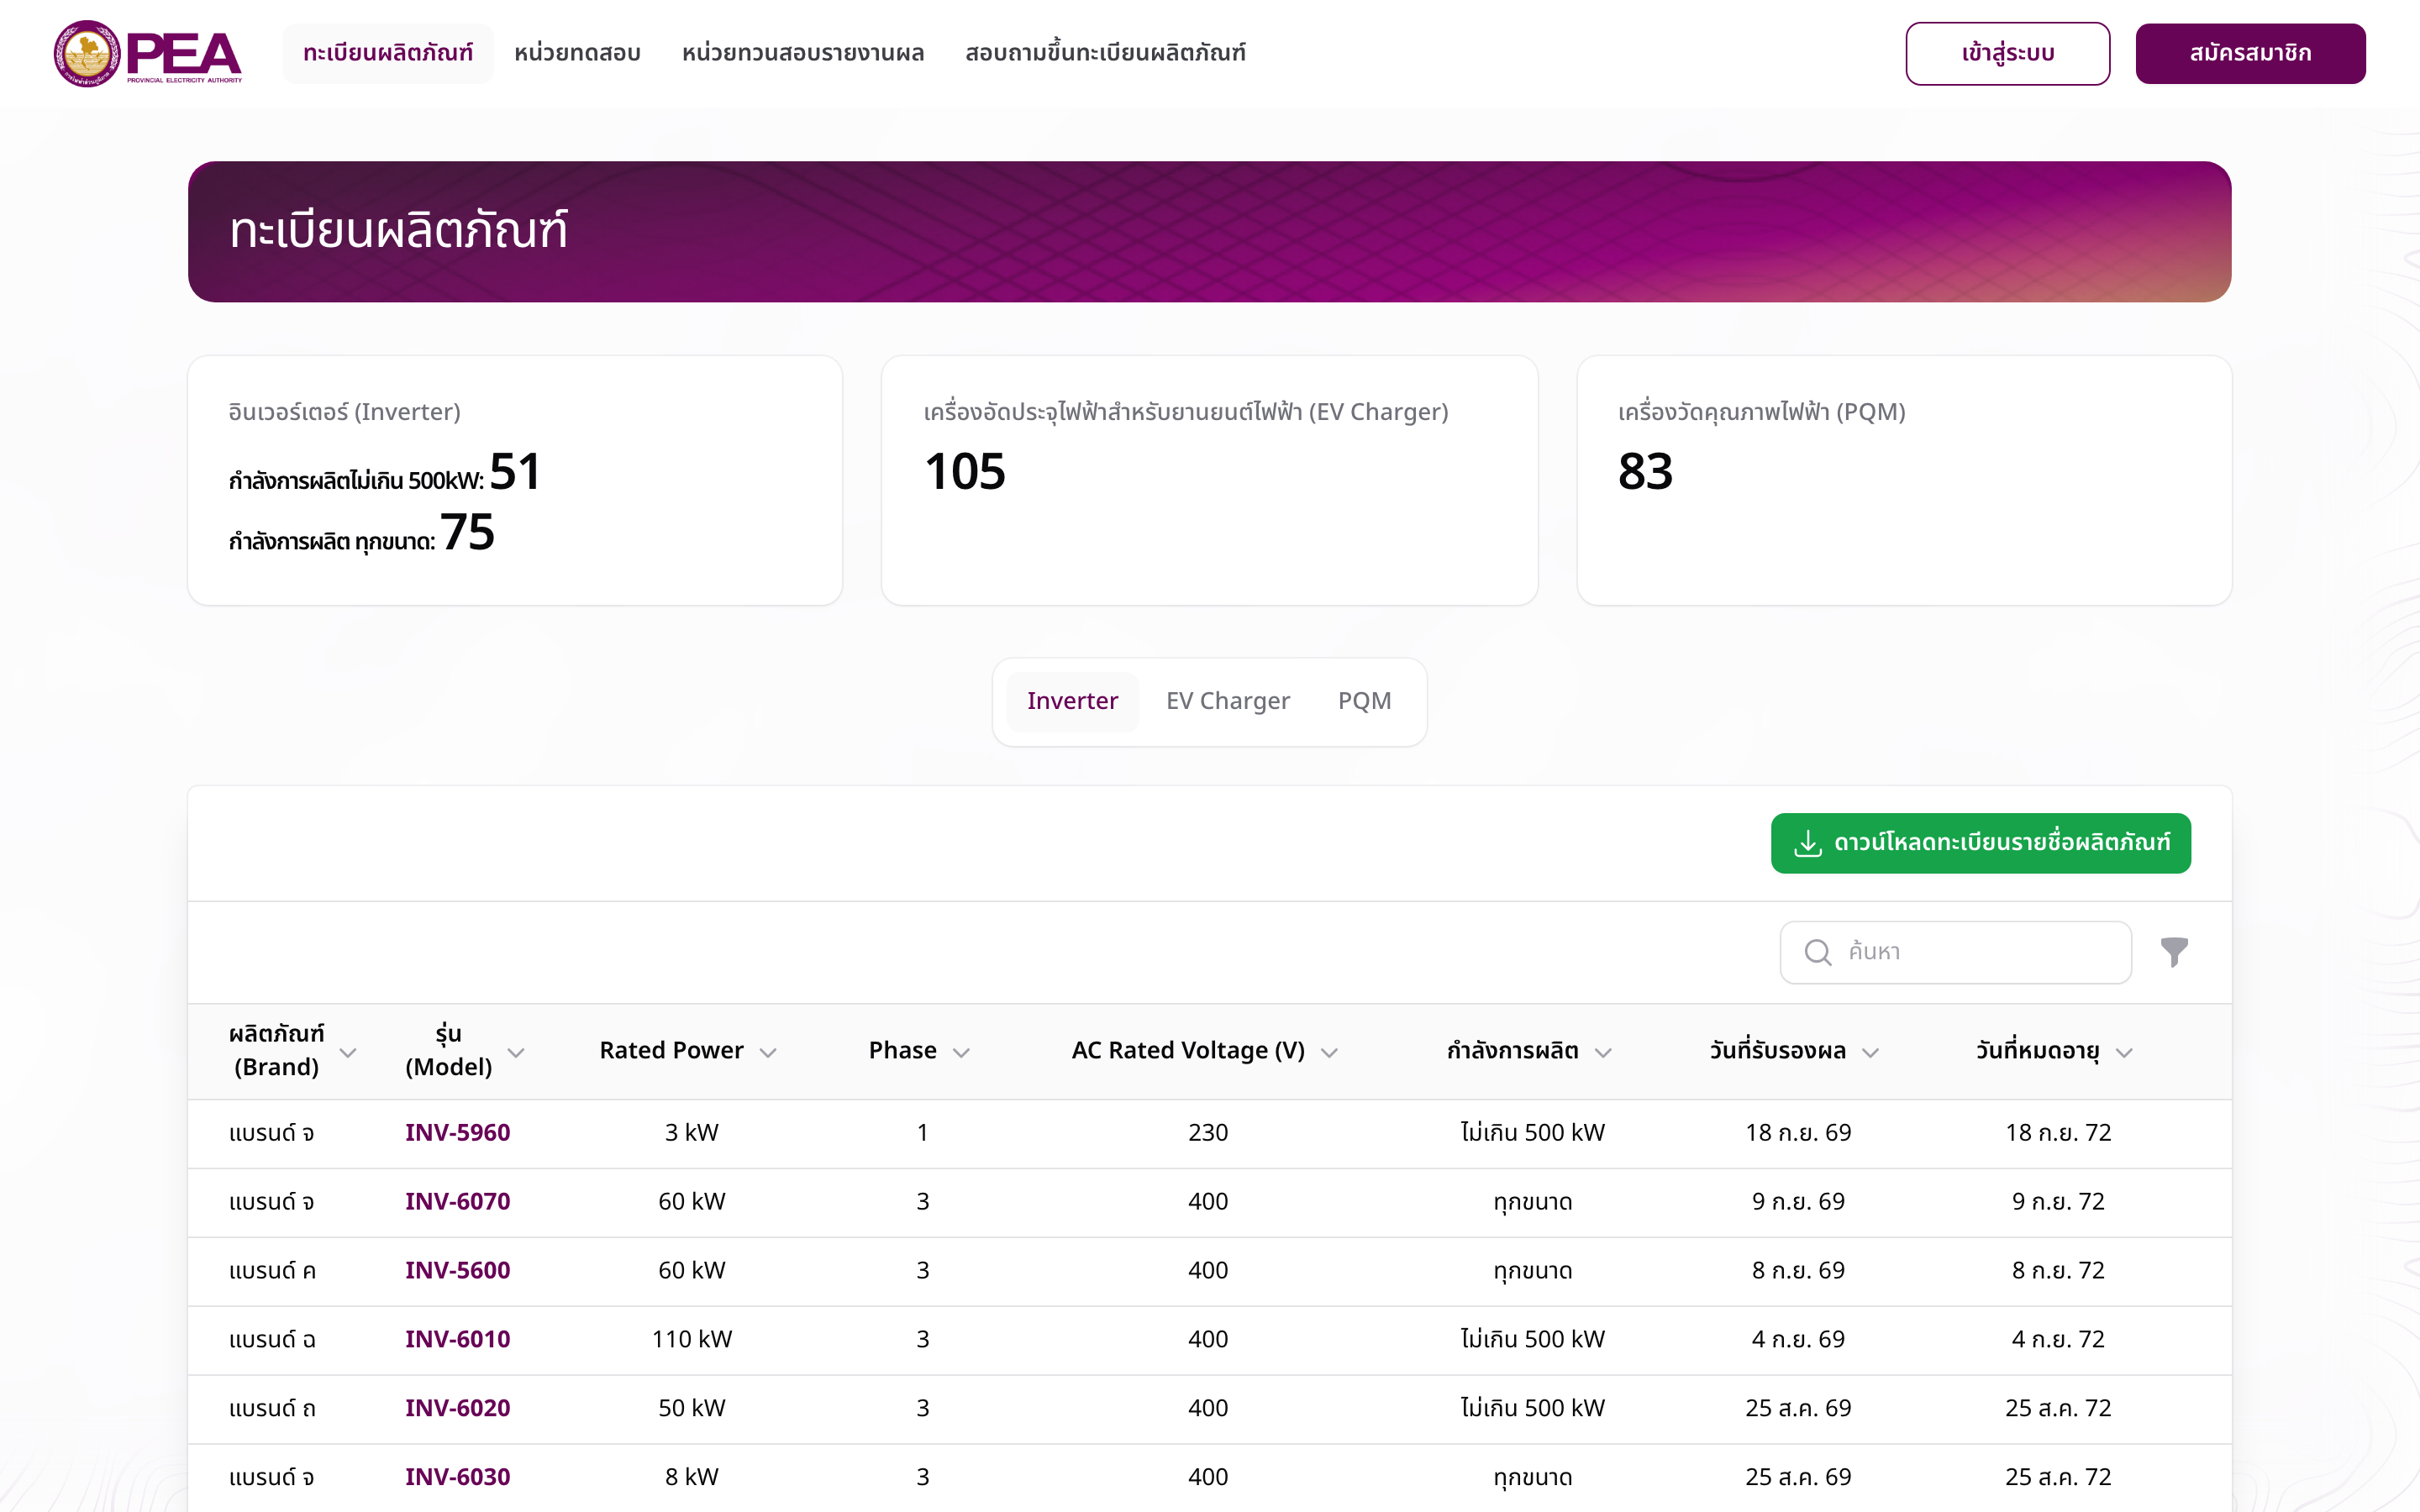Open the table filter funnel icon
The image size is (2420, 1512).
pyautogui.click(x=2174, y=952)
